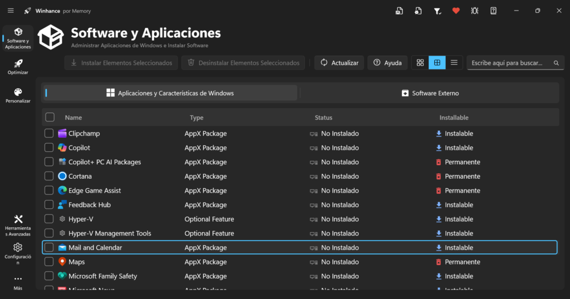Toggle the select-all checkbox in header
570x299 pixels.
(50, 117)
